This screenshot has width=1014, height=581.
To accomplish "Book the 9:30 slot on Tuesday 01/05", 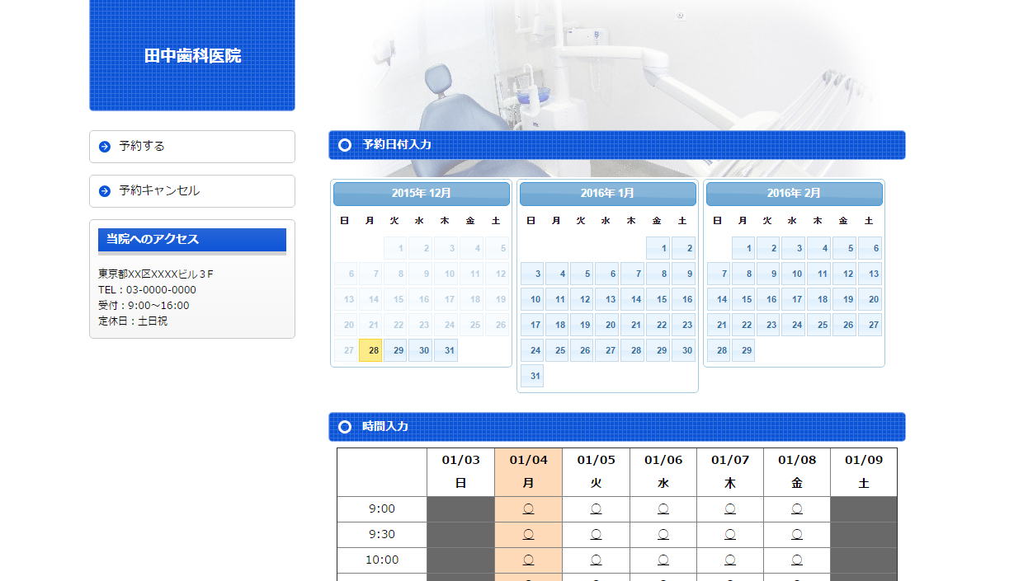I will (x=596, y=534).
